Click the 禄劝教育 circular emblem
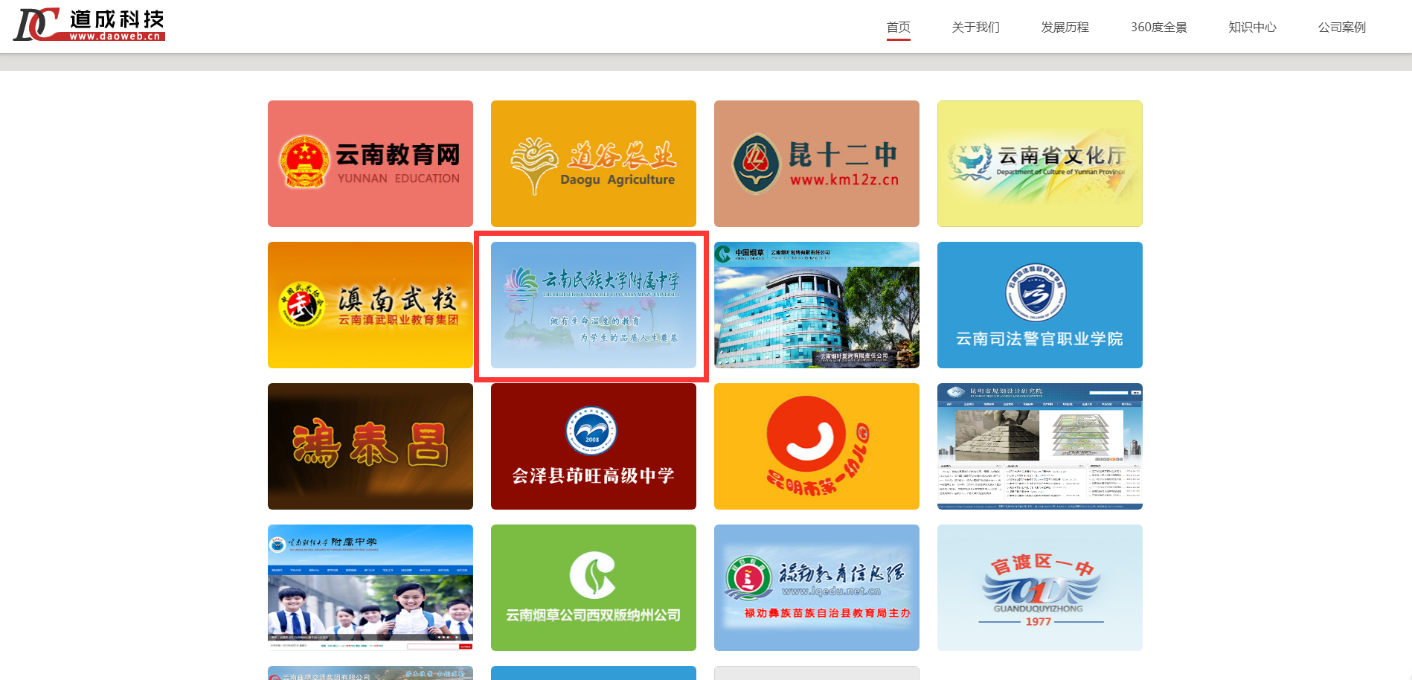 click(x=748, y=578)
